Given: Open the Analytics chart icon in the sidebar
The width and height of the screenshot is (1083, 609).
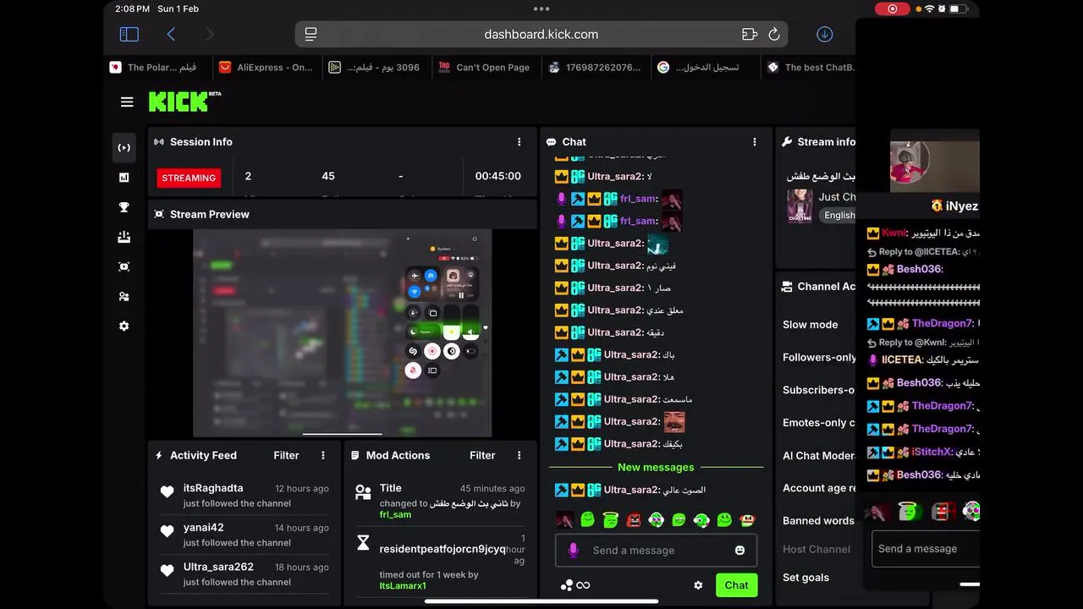Looking at the screenshot, I should point(124,178).
